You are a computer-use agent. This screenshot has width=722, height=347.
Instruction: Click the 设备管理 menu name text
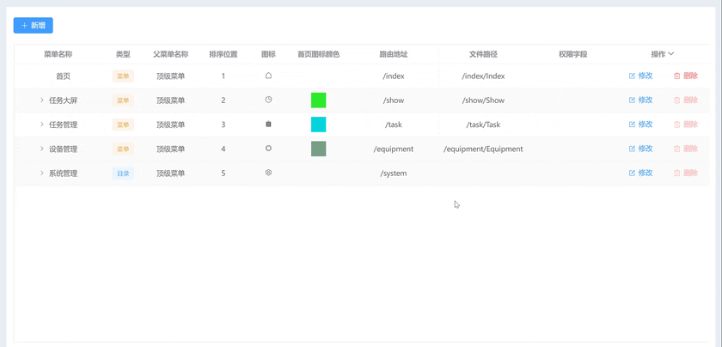pyautogui.click(x=63, y=149)
